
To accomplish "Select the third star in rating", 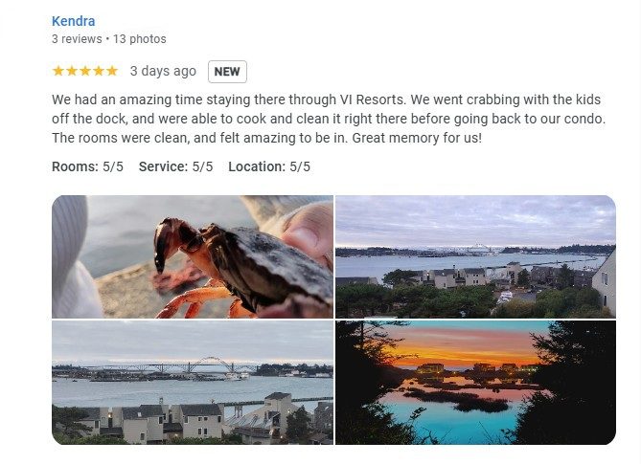I will tap(85, 71).
